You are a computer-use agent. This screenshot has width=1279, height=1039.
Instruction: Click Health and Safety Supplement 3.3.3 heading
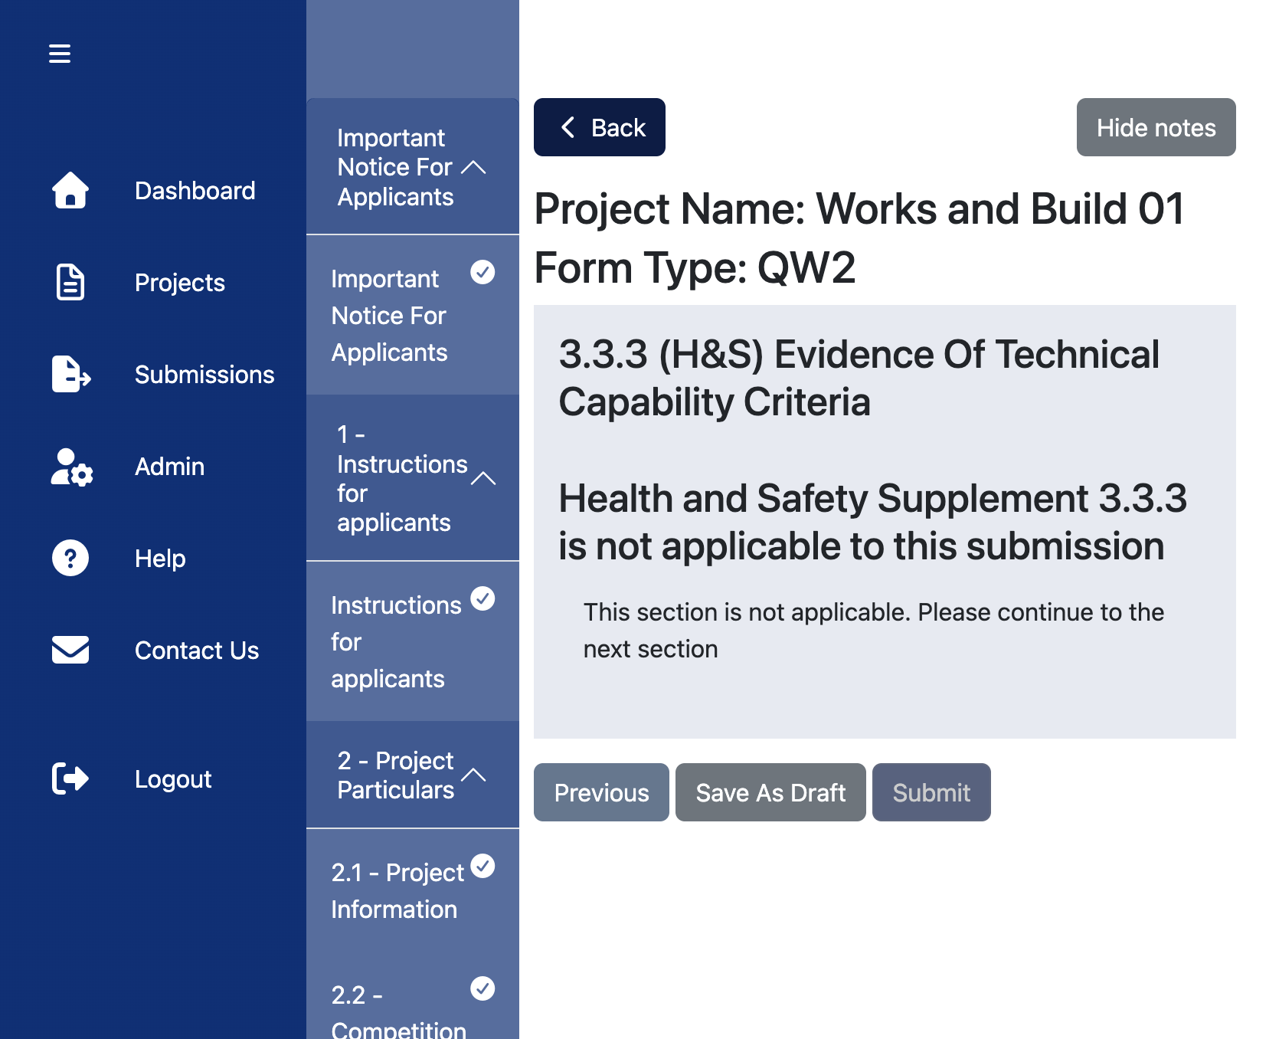[872, 522]
